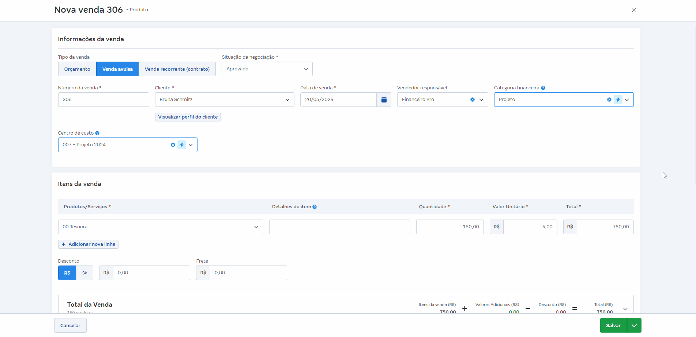Switch sale type to Orçamento
The image size is (696, 337).
(77, 69)
